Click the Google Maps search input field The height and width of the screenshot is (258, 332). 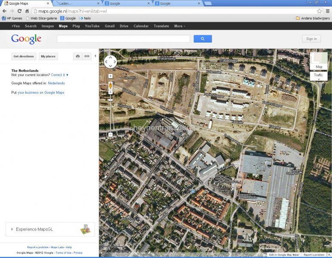123,39
